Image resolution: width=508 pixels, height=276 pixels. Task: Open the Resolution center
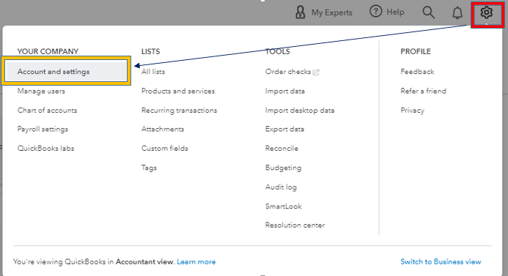(x=295, y=225)
